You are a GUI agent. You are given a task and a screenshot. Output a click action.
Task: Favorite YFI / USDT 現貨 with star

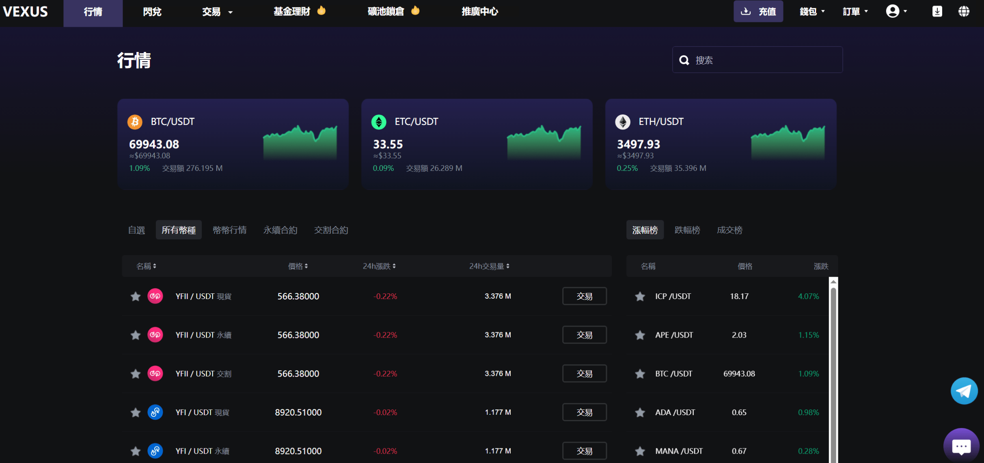[136, 412]
